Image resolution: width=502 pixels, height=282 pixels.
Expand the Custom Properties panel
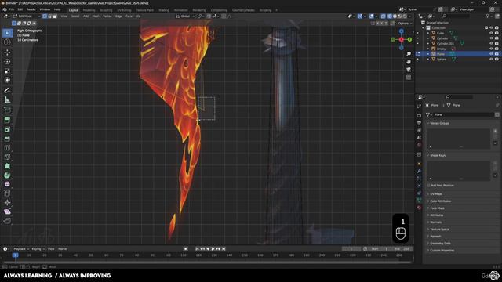pos(442,251)
